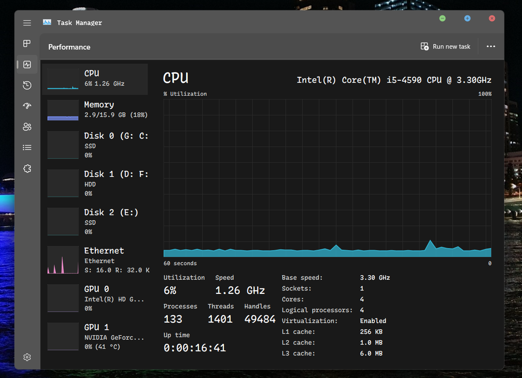522x378 pixels.
Task: Click the 133 processes count
Action: click(x=173, y=319)
